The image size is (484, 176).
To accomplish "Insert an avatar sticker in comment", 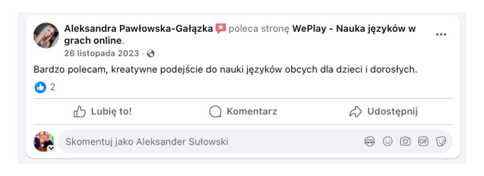I will click(369, 141).
